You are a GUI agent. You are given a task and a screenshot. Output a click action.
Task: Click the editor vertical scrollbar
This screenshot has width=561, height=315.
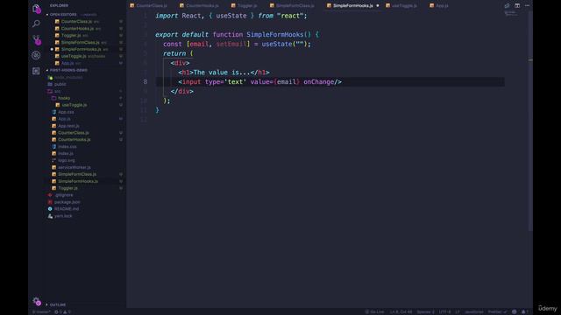click(530, 122)
